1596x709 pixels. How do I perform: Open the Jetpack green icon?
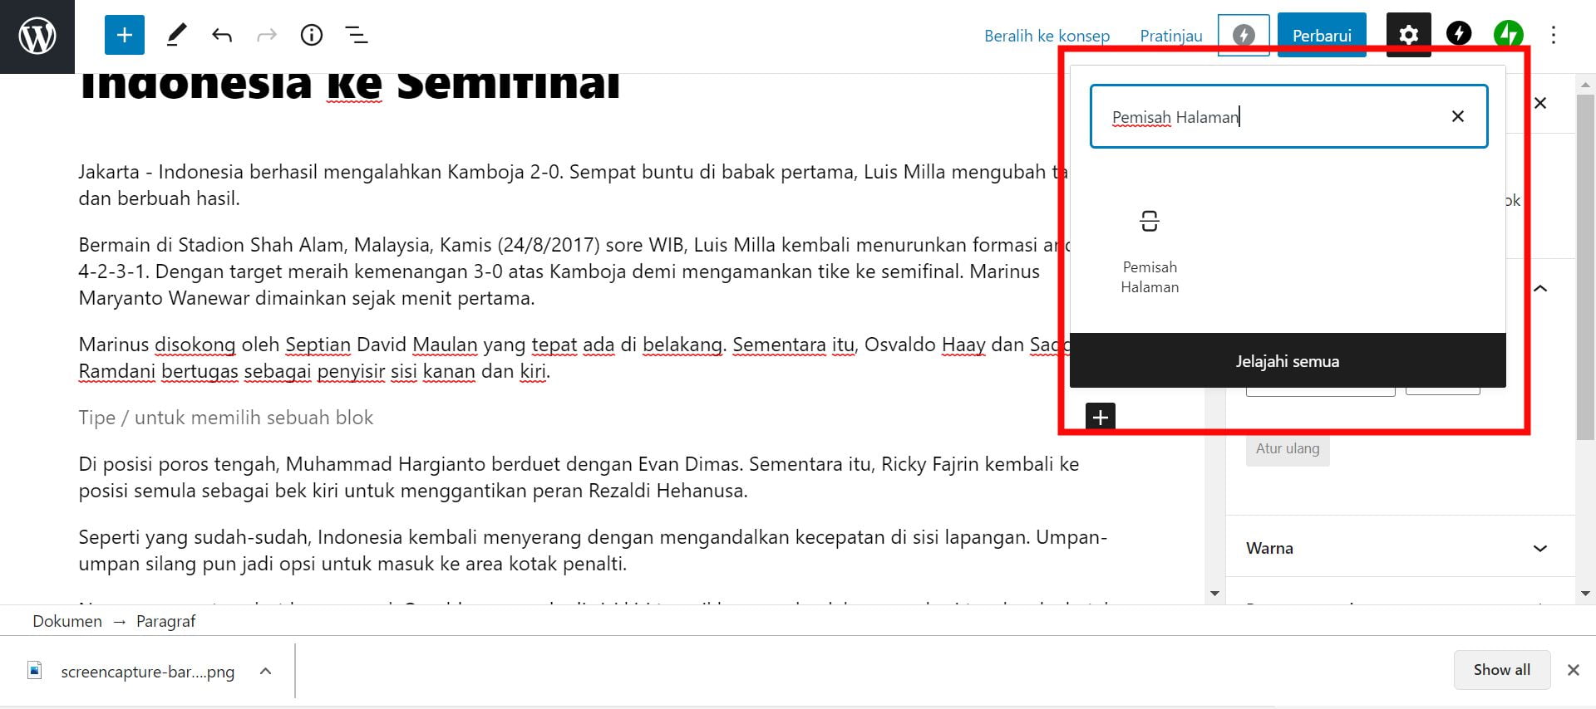(1508, 34)
